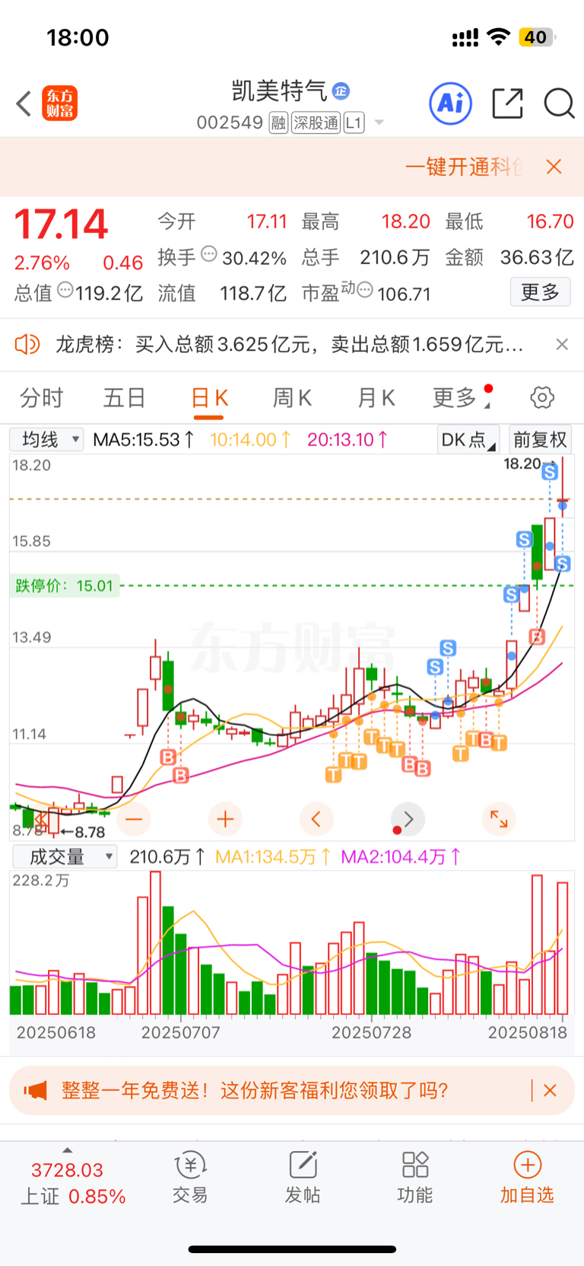The width and height of the screenshot is (584, 1266).
Task: Move chart right with right chevron
Action: tap(408, 820)
